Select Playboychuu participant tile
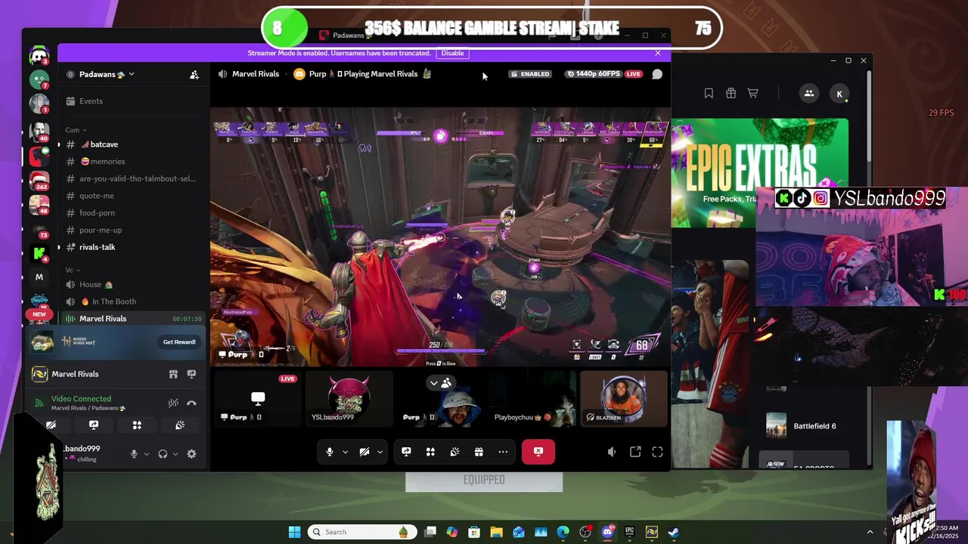The image size is (968, 544). (531, 398)
